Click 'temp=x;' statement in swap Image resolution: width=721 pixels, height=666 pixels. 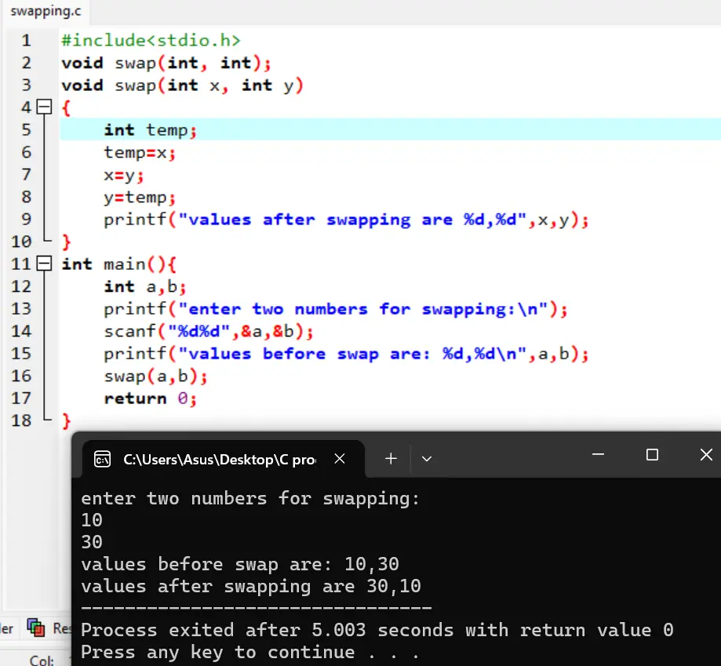(x=140, y=153)
